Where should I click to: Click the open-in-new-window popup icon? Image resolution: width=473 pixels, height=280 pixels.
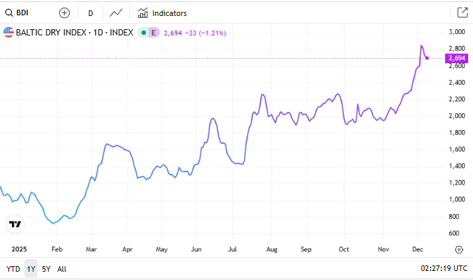coord(462,13)
